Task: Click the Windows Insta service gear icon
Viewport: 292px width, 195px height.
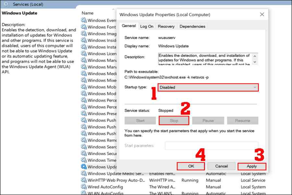Action: tap(84, 47)
